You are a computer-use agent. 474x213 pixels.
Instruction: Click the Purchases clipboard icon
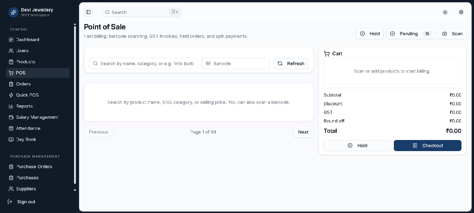(11, 178)
